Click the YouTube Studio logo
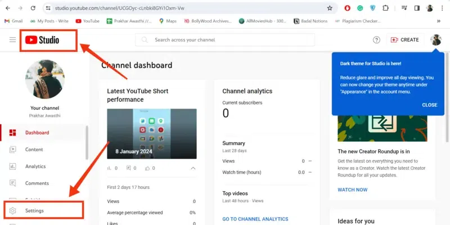The image size is (450, 225). [42, 40]
